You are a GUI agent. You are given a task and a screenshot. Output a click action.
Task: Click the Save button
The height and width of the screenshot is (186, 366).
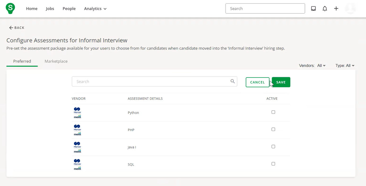coord(281,82)
